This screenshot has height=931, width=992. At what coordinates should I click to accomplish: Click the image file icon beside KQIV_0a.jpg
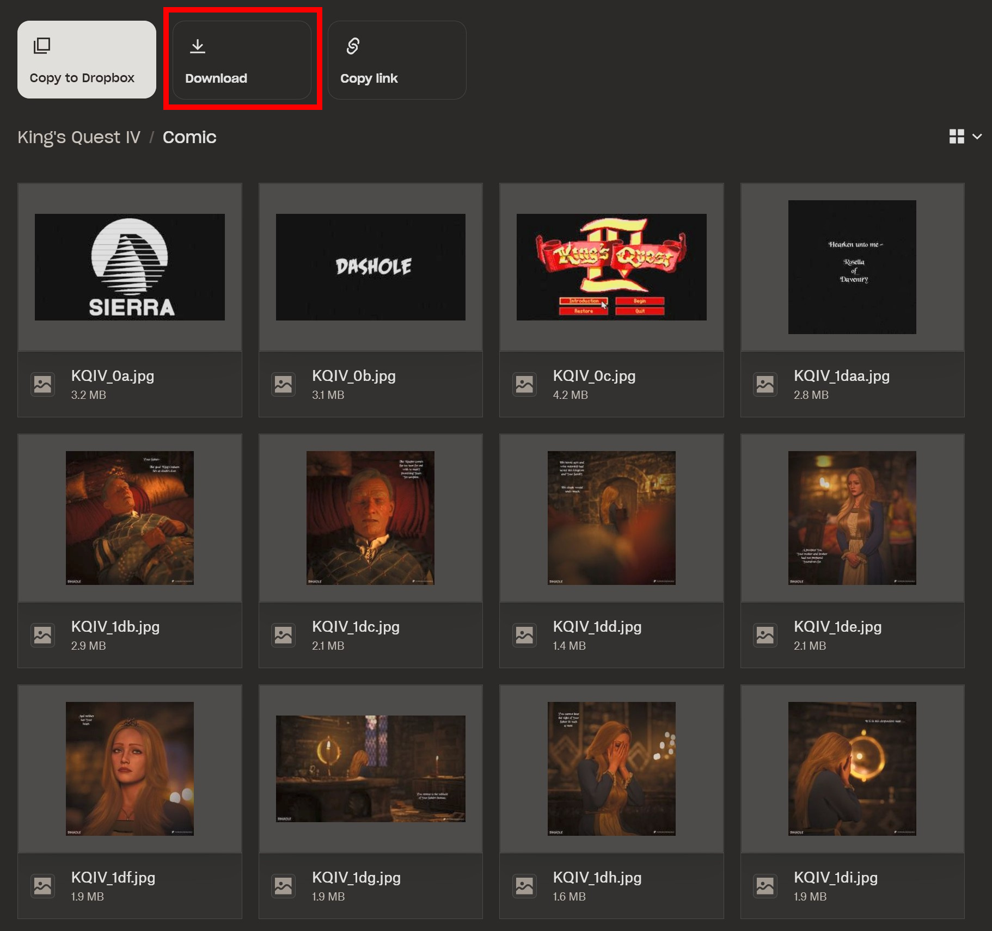(x=43, y=385)
